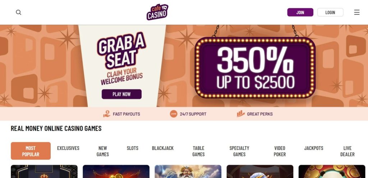Viewport: 368px width, 178px height.
Task: Click the Great Perks chart icon
Action: (241, 114)
